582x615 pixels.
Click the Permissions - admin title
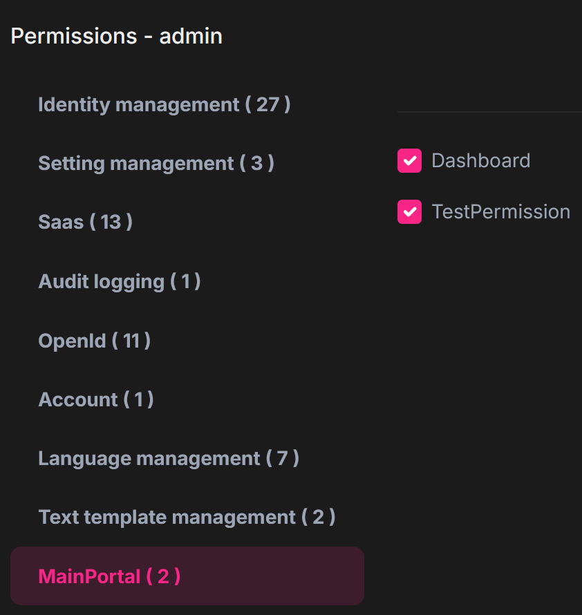click(116, 36)
